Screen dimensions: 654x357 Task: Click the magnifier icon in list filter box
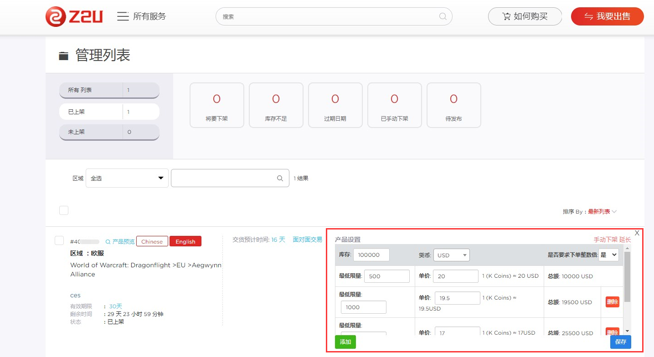tap(280, 178)
